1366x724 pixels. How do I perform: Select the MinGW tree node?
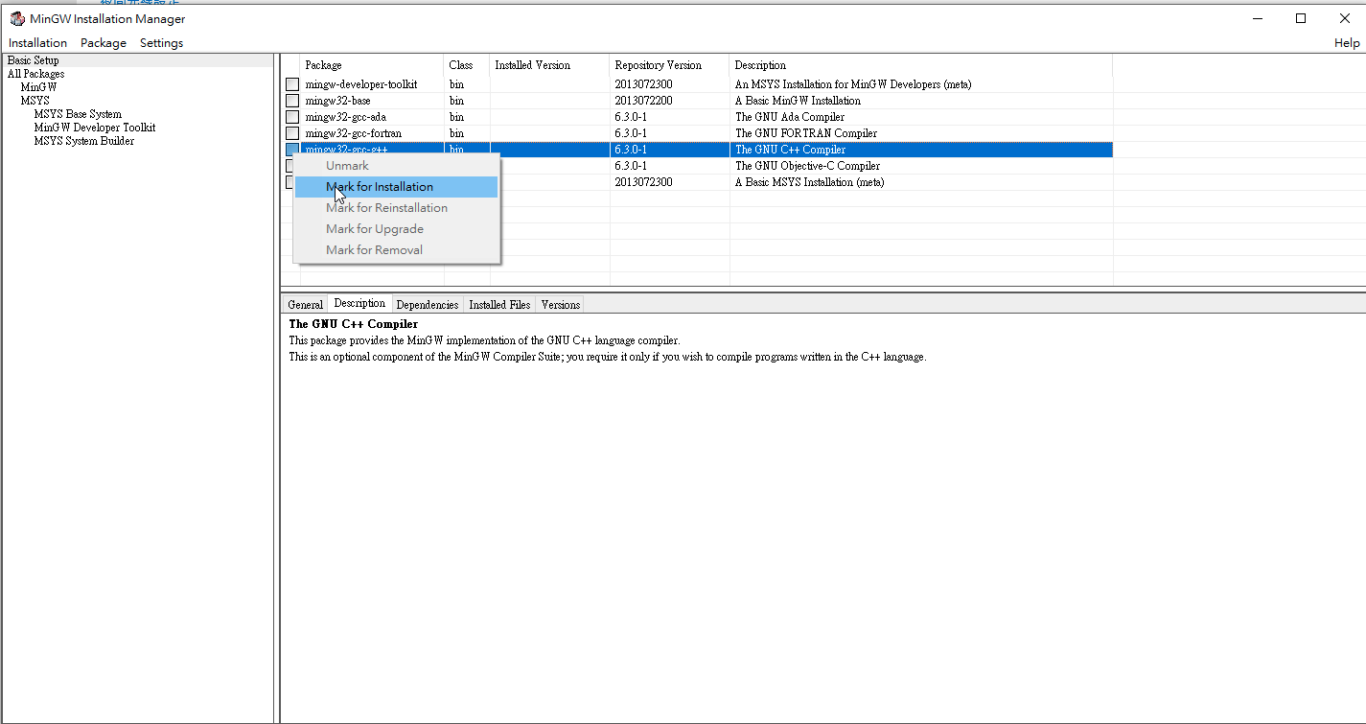tap(38, 87)
